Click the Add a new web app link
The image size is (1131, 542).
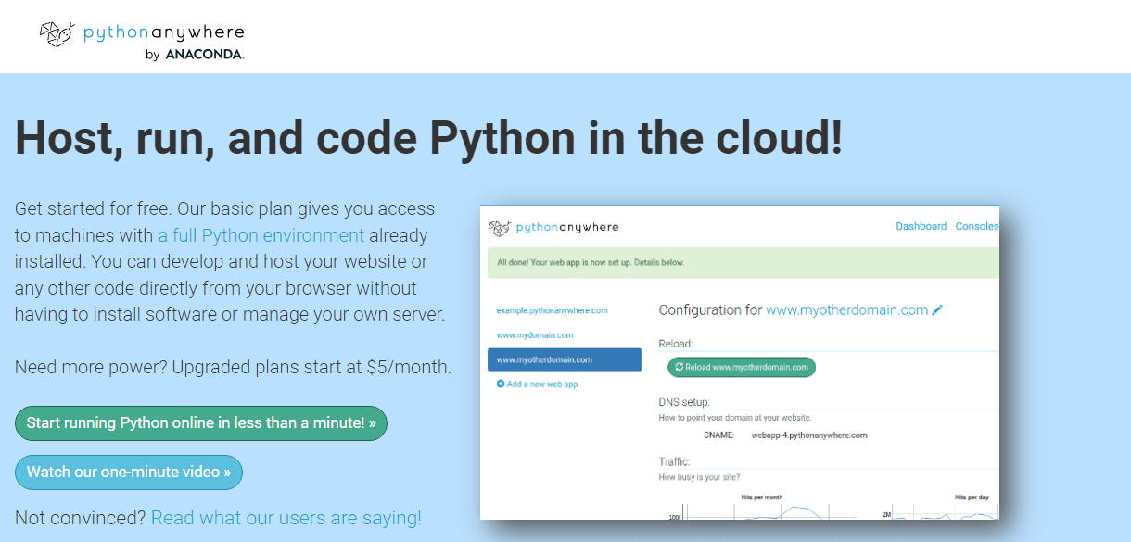pos(541,384)
